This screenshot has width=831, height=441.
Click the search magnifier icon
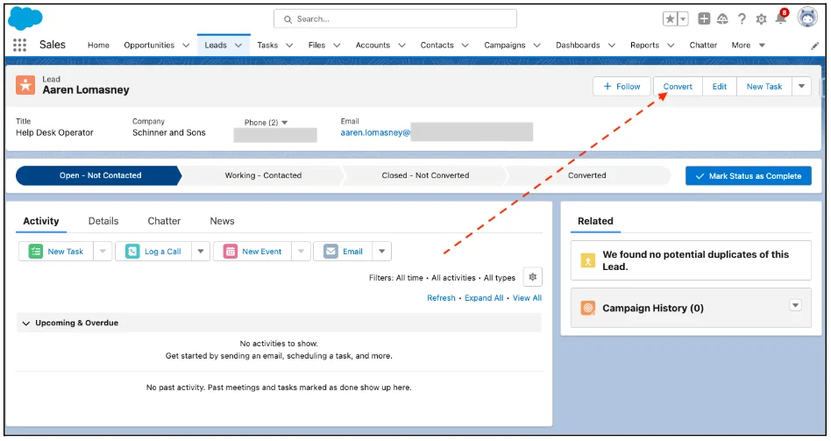[288, 19]
